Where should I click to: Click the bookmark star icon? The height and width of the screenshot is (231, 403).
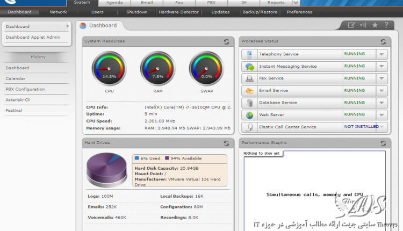point(375,25)
